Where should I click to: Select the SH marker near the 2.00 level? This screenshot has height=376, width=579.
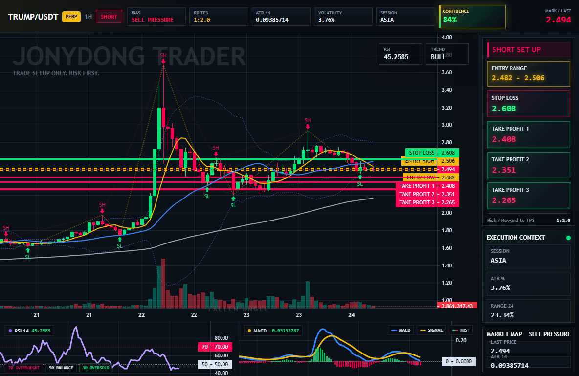coord(102,208)
